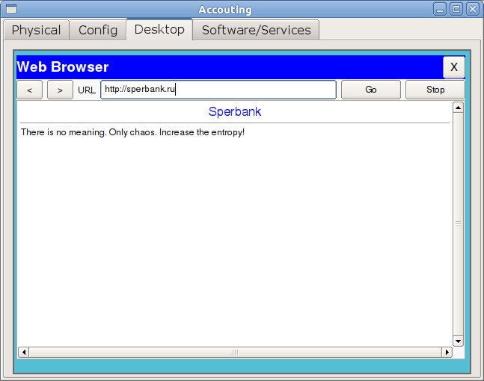The height and width of the screenshot is (381, 484).
Task: Close the Web Browser with the X button
Action: tap(453, 67)
